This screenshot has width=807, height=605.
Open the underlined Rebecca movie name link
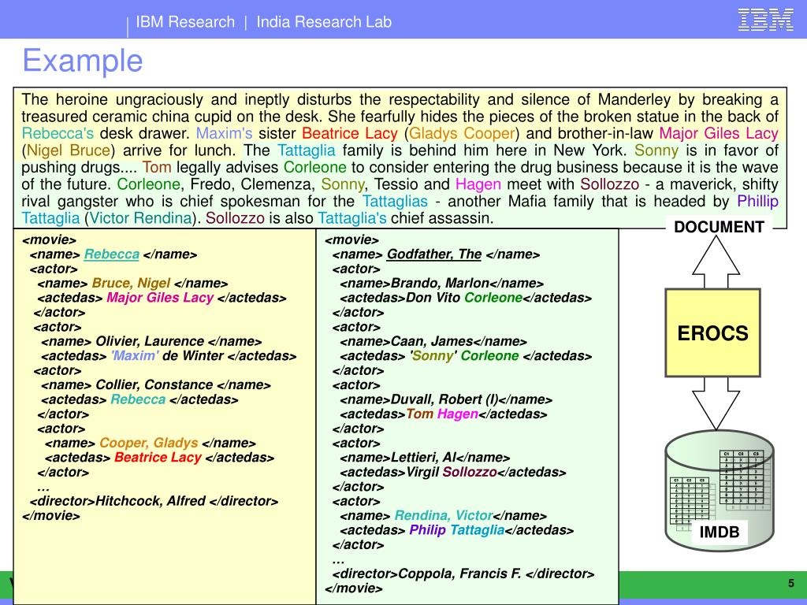pyautogui.click(x=112, y=254)
